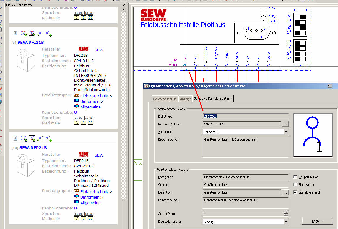Close the EPLAN Data Portal panel

[x=124, y=5]
